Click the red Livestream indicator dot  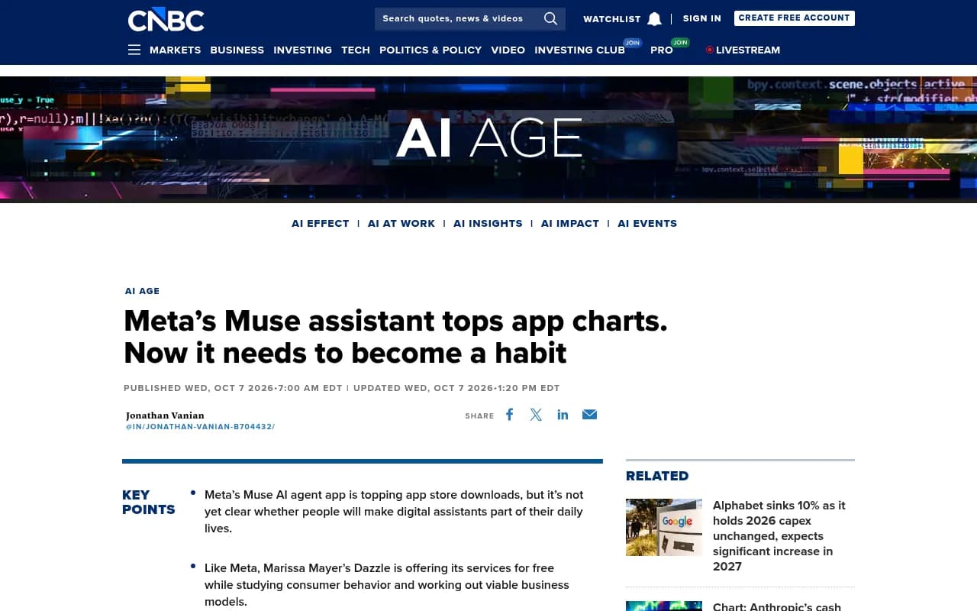click(710, 50)
